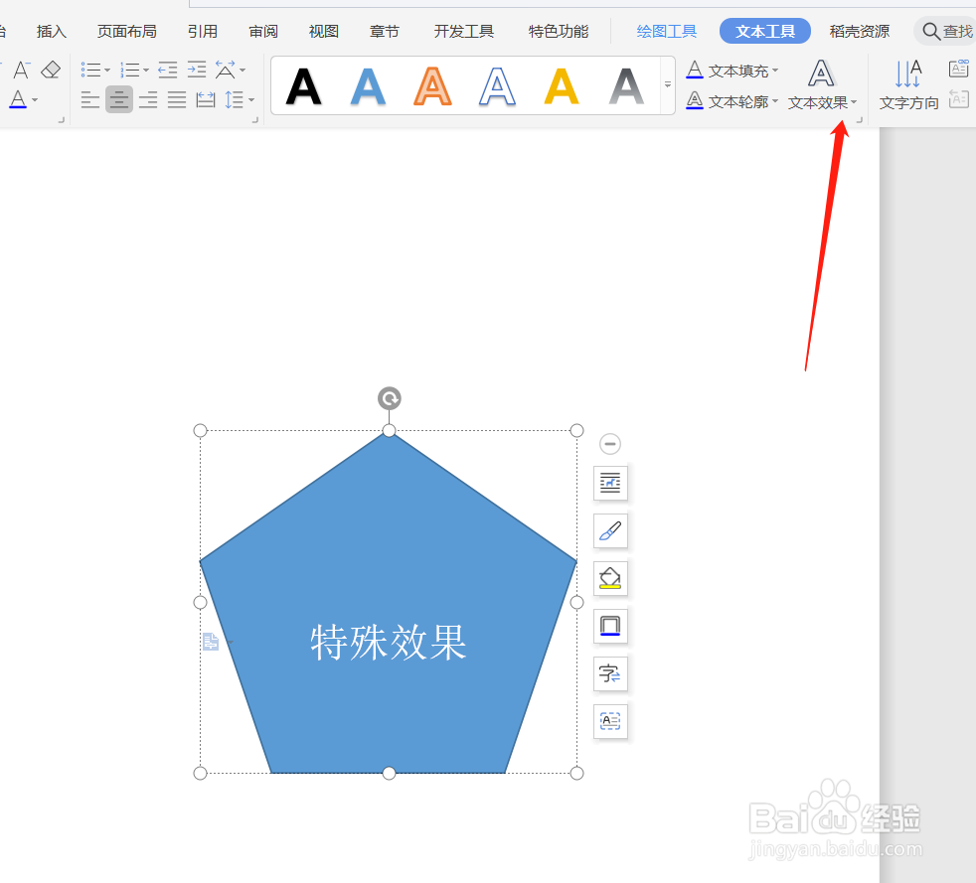Click the shape outline icon on floating toolbar
The image size is (976, 883).
[x=609, y=626]
